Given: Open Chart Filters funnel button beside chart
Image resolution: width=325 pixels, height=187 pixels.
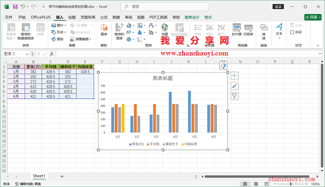Looking at the screenshot, I should (x=234, y=96).
